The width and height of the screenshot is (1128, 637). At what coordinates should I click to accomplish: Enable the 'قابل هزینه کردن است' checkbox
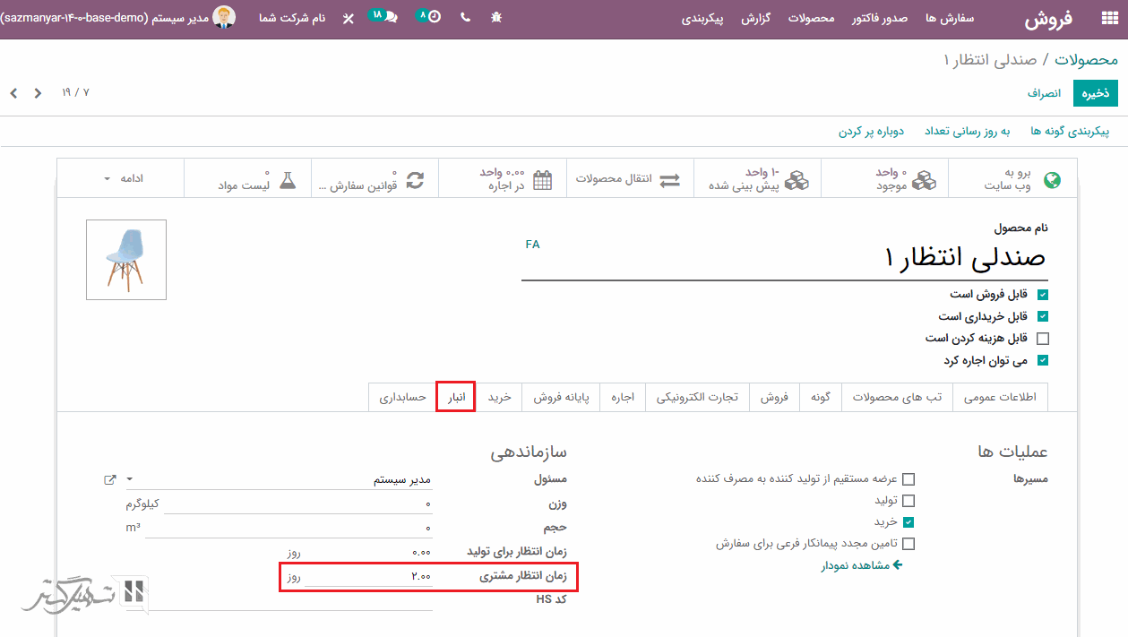pos(1042,339)
